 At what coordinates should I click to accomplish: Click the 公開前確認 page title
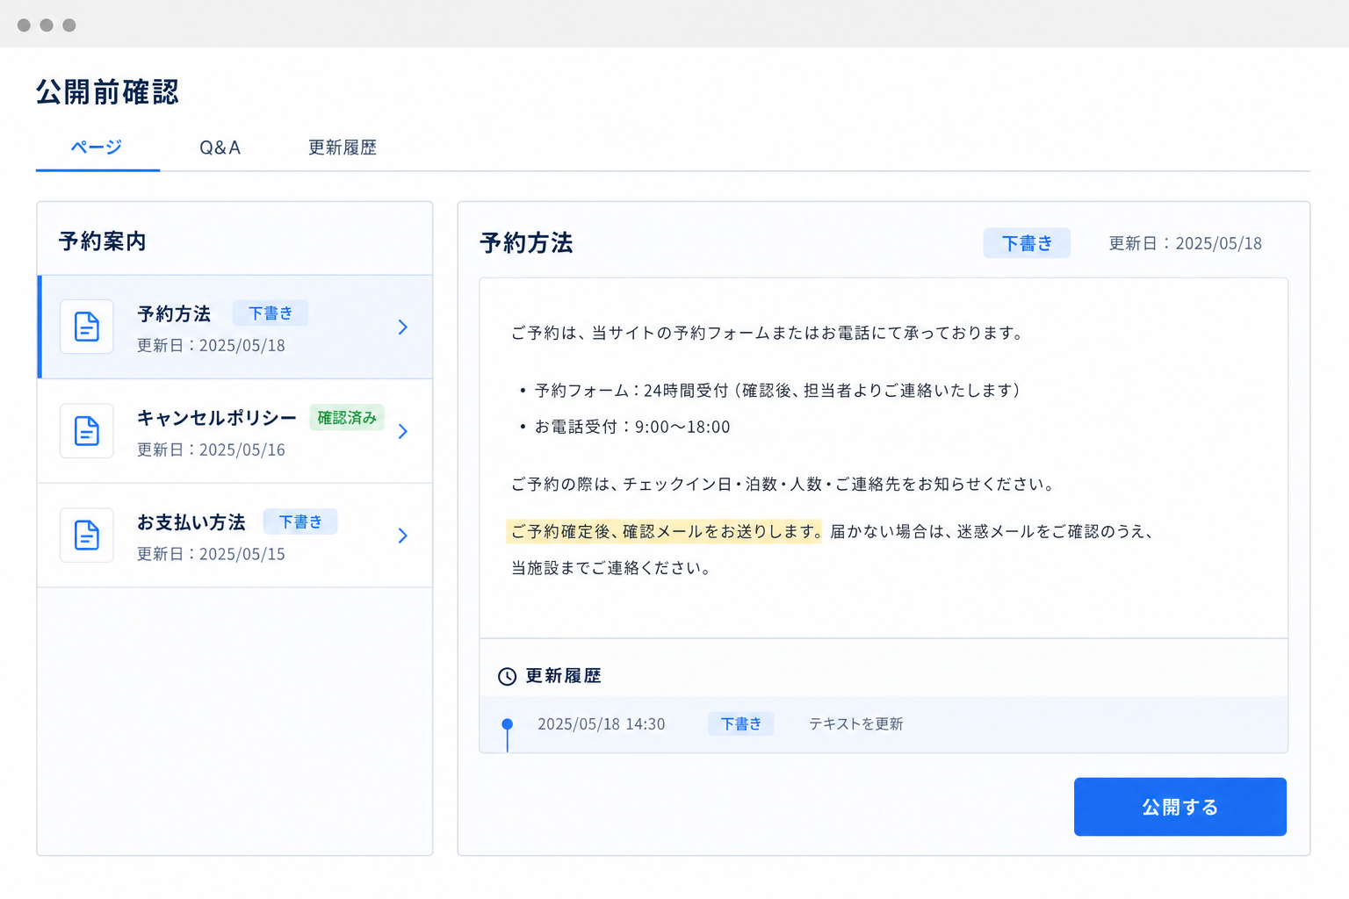tap(107, 92)
